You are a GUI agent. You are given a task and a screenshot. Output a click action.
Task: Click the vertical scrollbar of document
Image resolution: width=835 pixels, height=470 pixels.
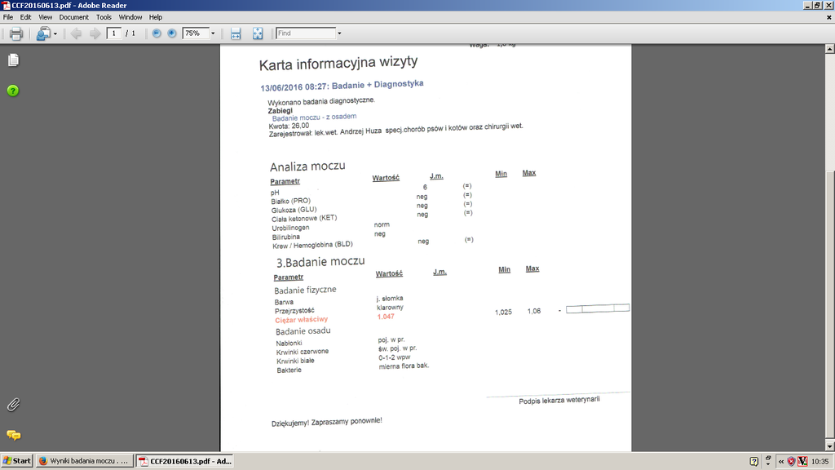[x=829, y=245]
